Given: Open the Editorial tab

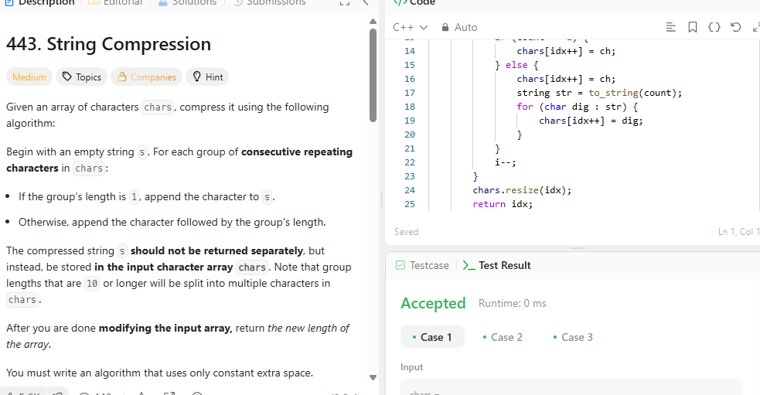Looking at the screenshot, I should click(x=115, y=2).
